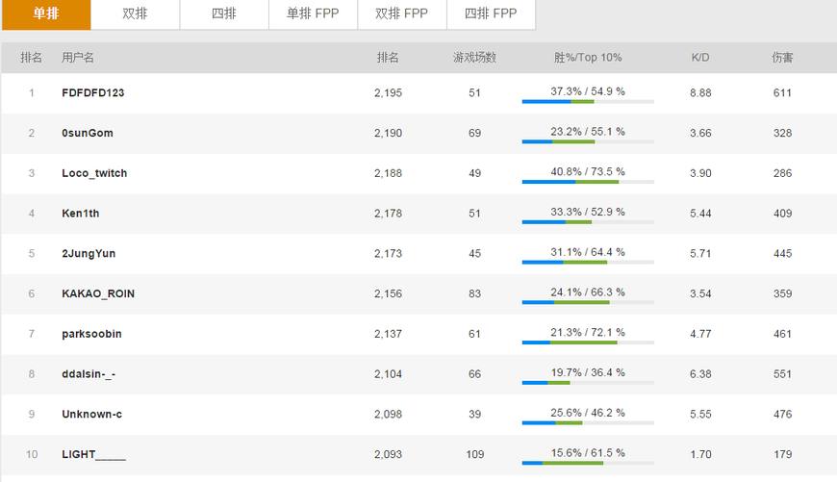Screen dimensions: 837x482
Task: Open the Unknown-c player link
Action: [91, 415]
